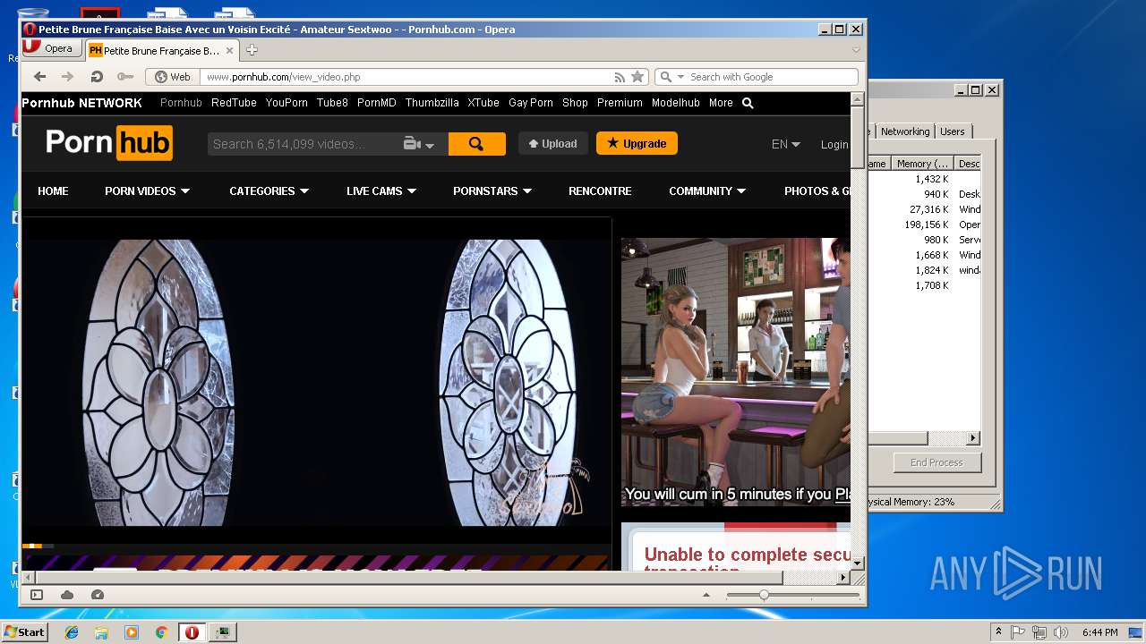
Task: Reload the current page
Action: (x=97, y=77)
